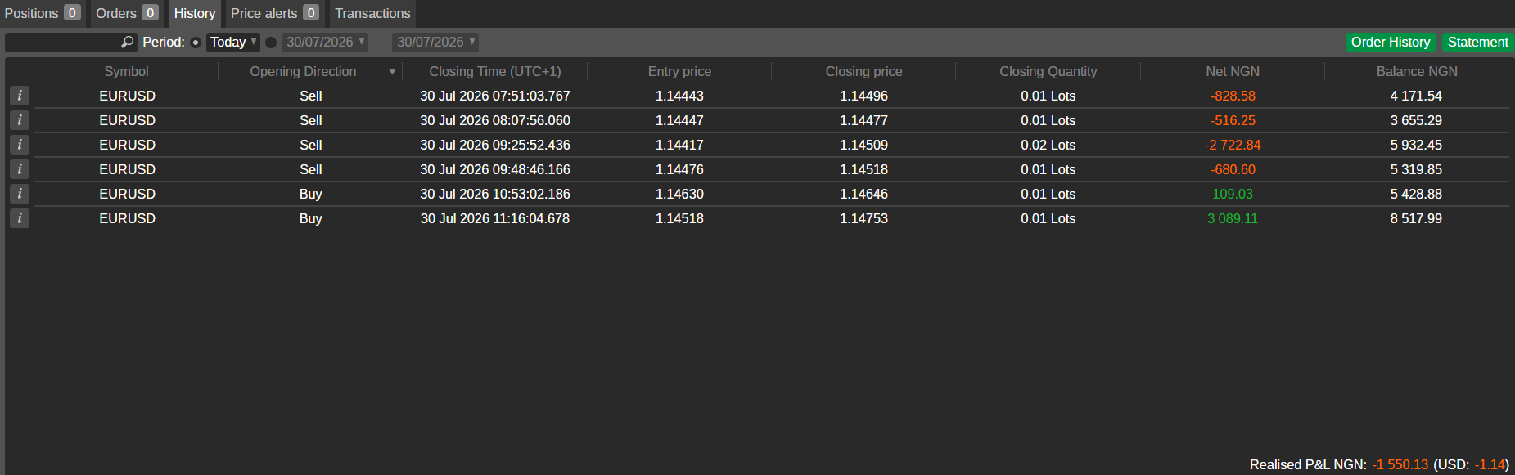The width and height of the screenshot is (1515, 475).
Task: Click the search magnifier icon
Action: click(127, 42)
